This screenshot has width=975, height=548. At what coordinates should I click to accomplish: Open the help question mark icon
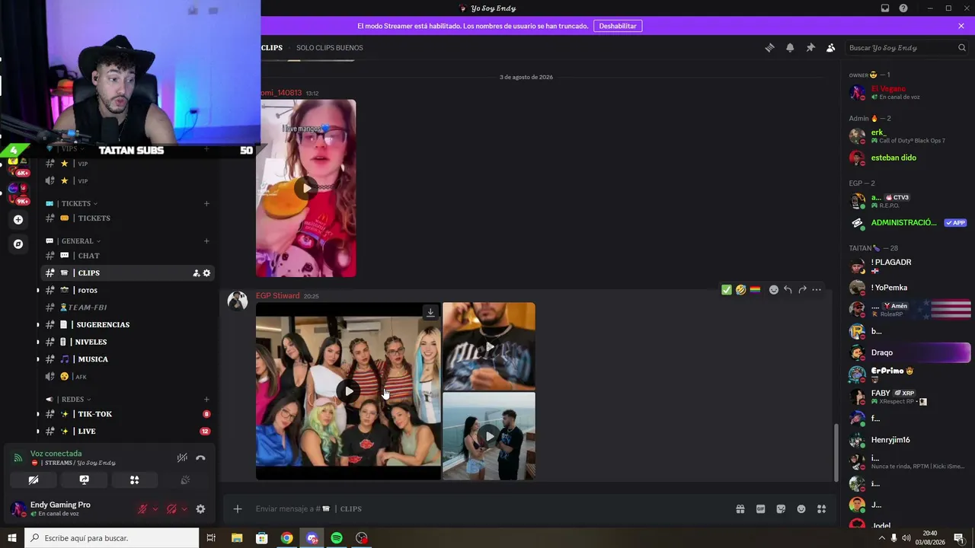coord(903,8)
